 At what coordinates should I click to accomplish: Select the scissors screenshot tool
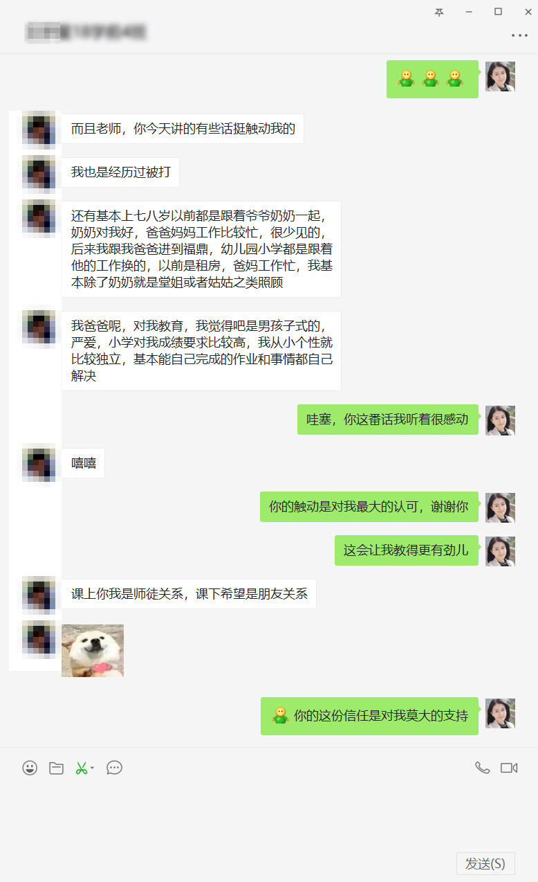tap(81, 768)
